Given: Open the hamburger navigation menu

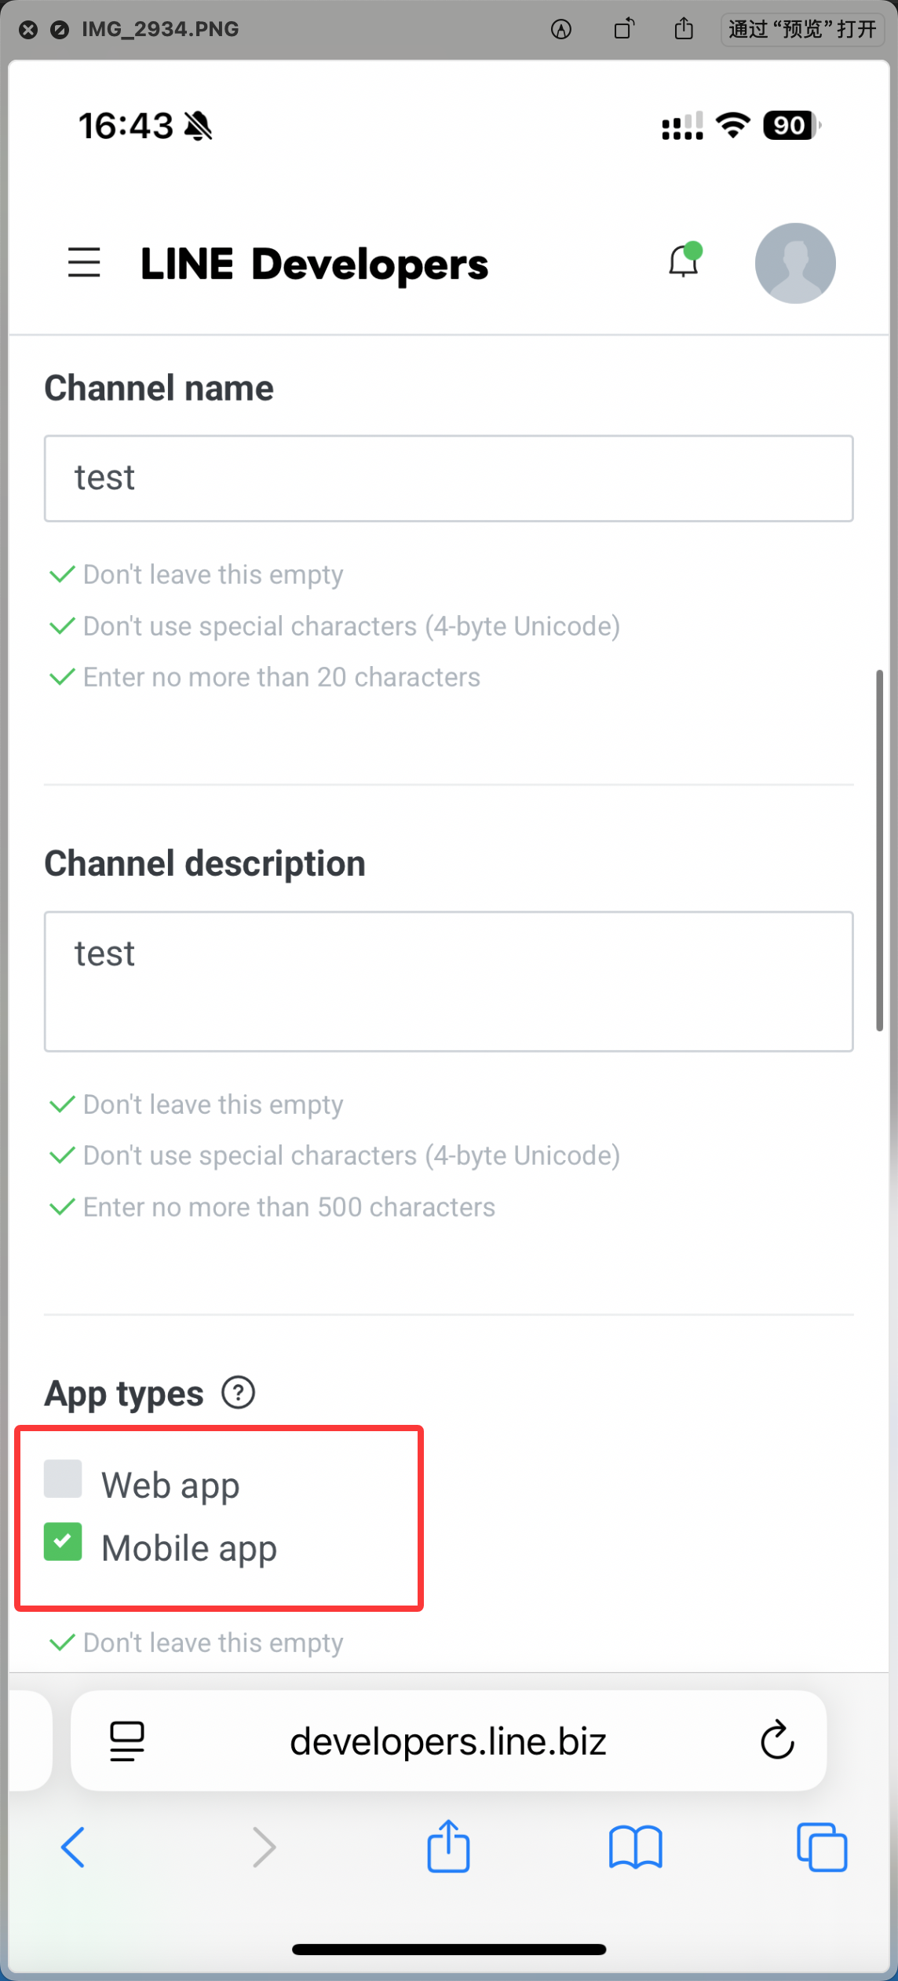Looking at the screenshot, I should (84, 262).
